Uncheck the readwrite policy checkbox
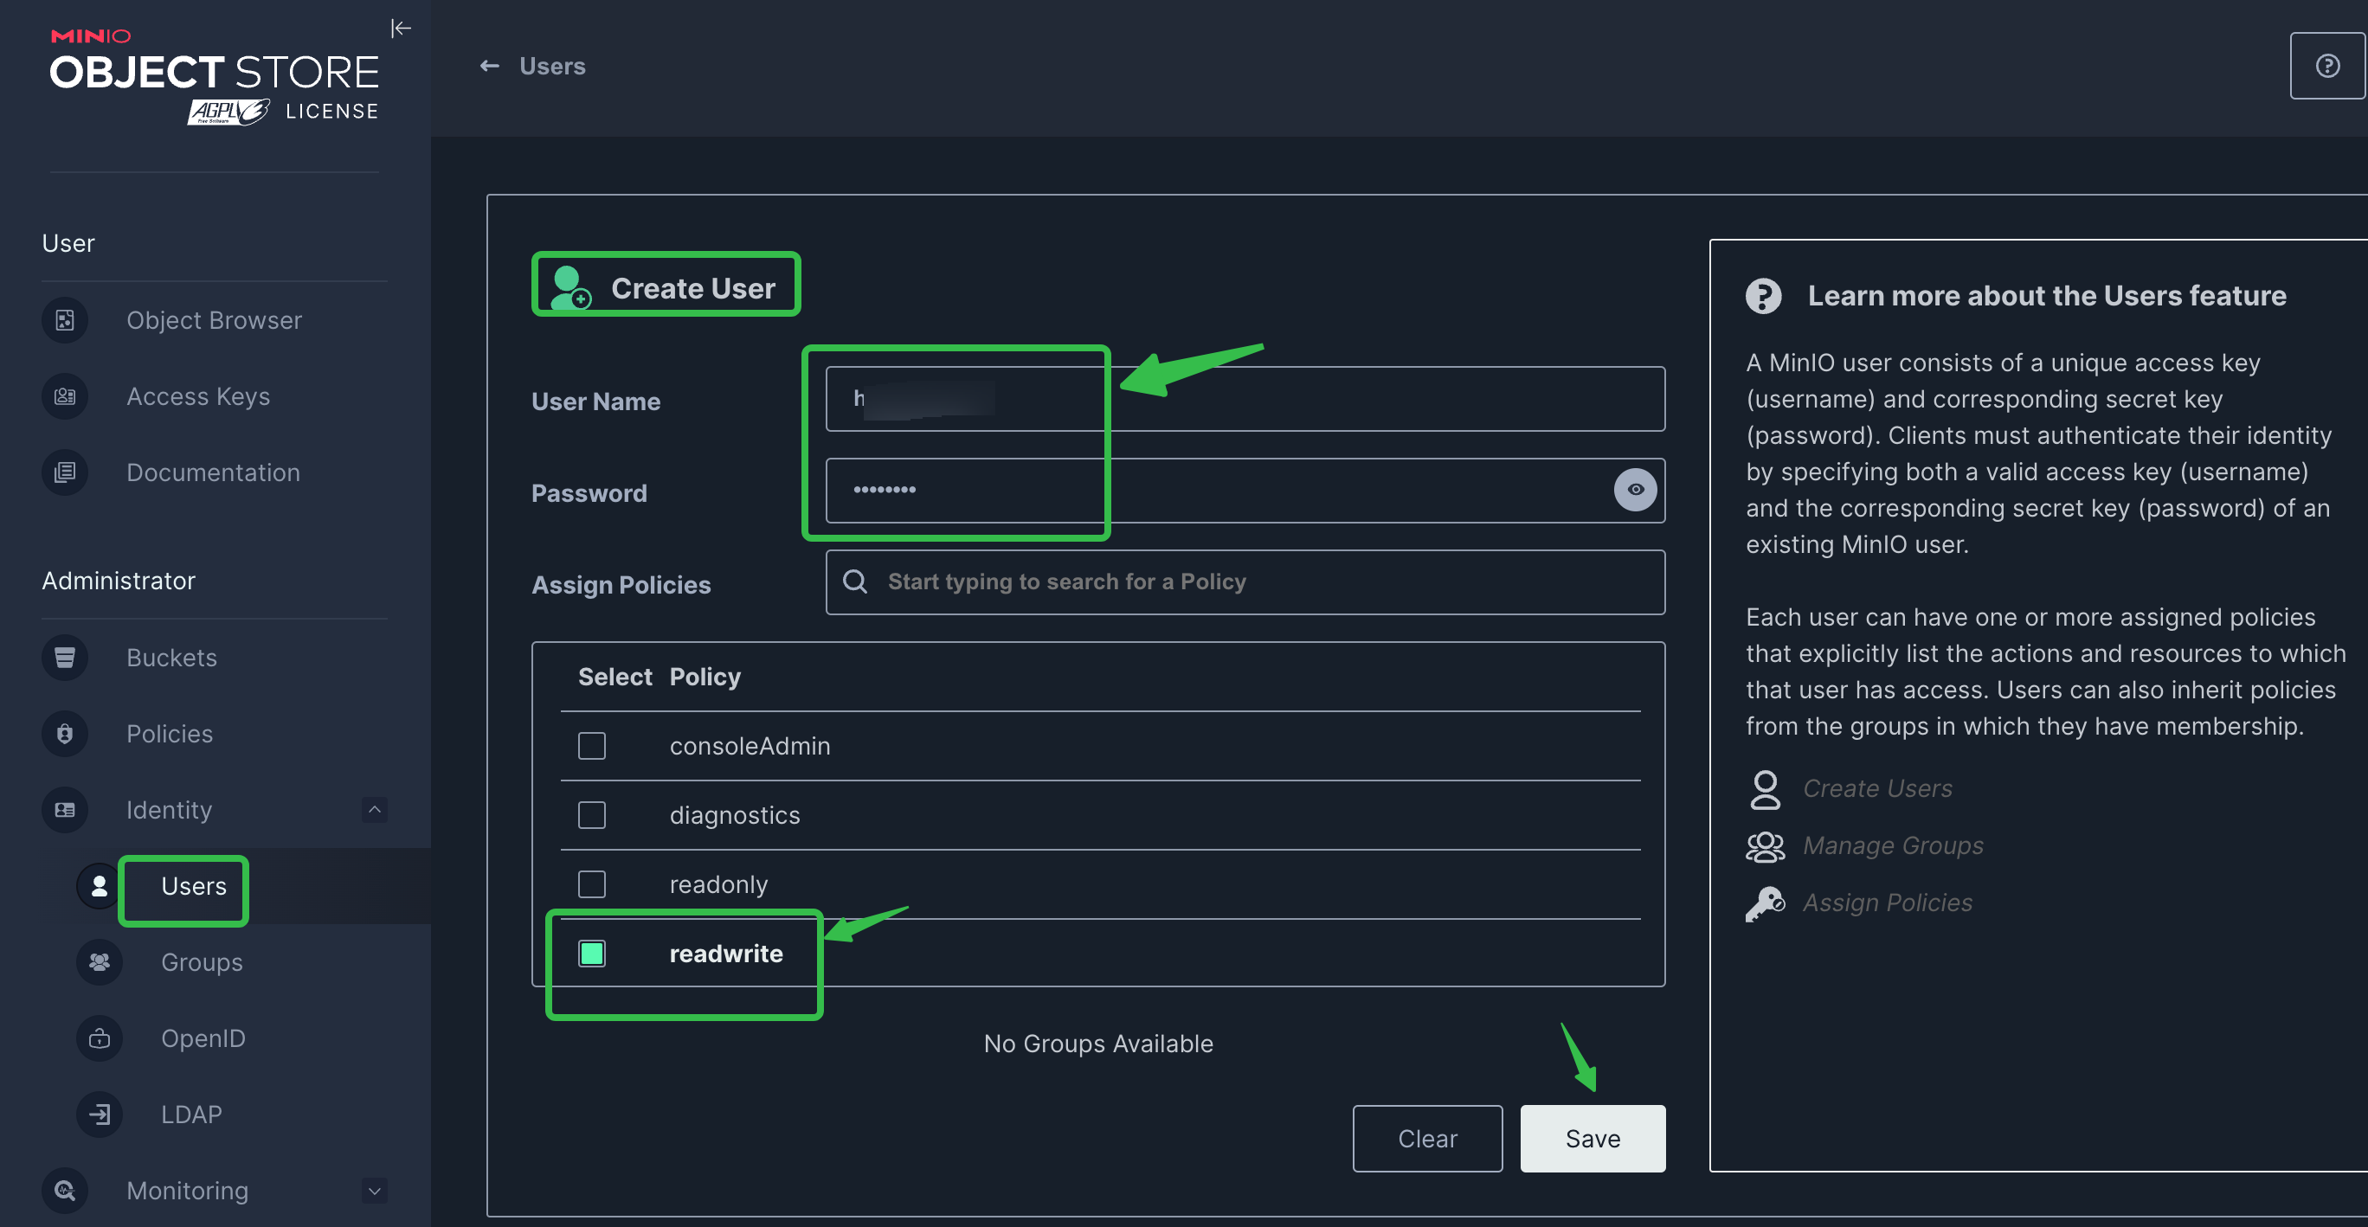The width and height of the screenshot is (2368, 1227). point(591,953)
